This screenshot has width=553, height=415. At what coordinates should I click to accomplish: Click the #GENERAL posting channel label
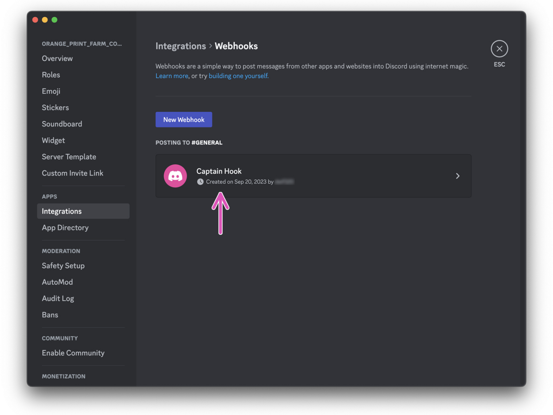point(207,142)
